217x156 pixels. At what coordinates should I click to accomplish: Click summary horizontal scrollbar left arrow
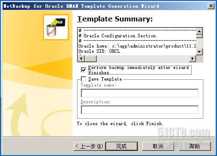81,58
